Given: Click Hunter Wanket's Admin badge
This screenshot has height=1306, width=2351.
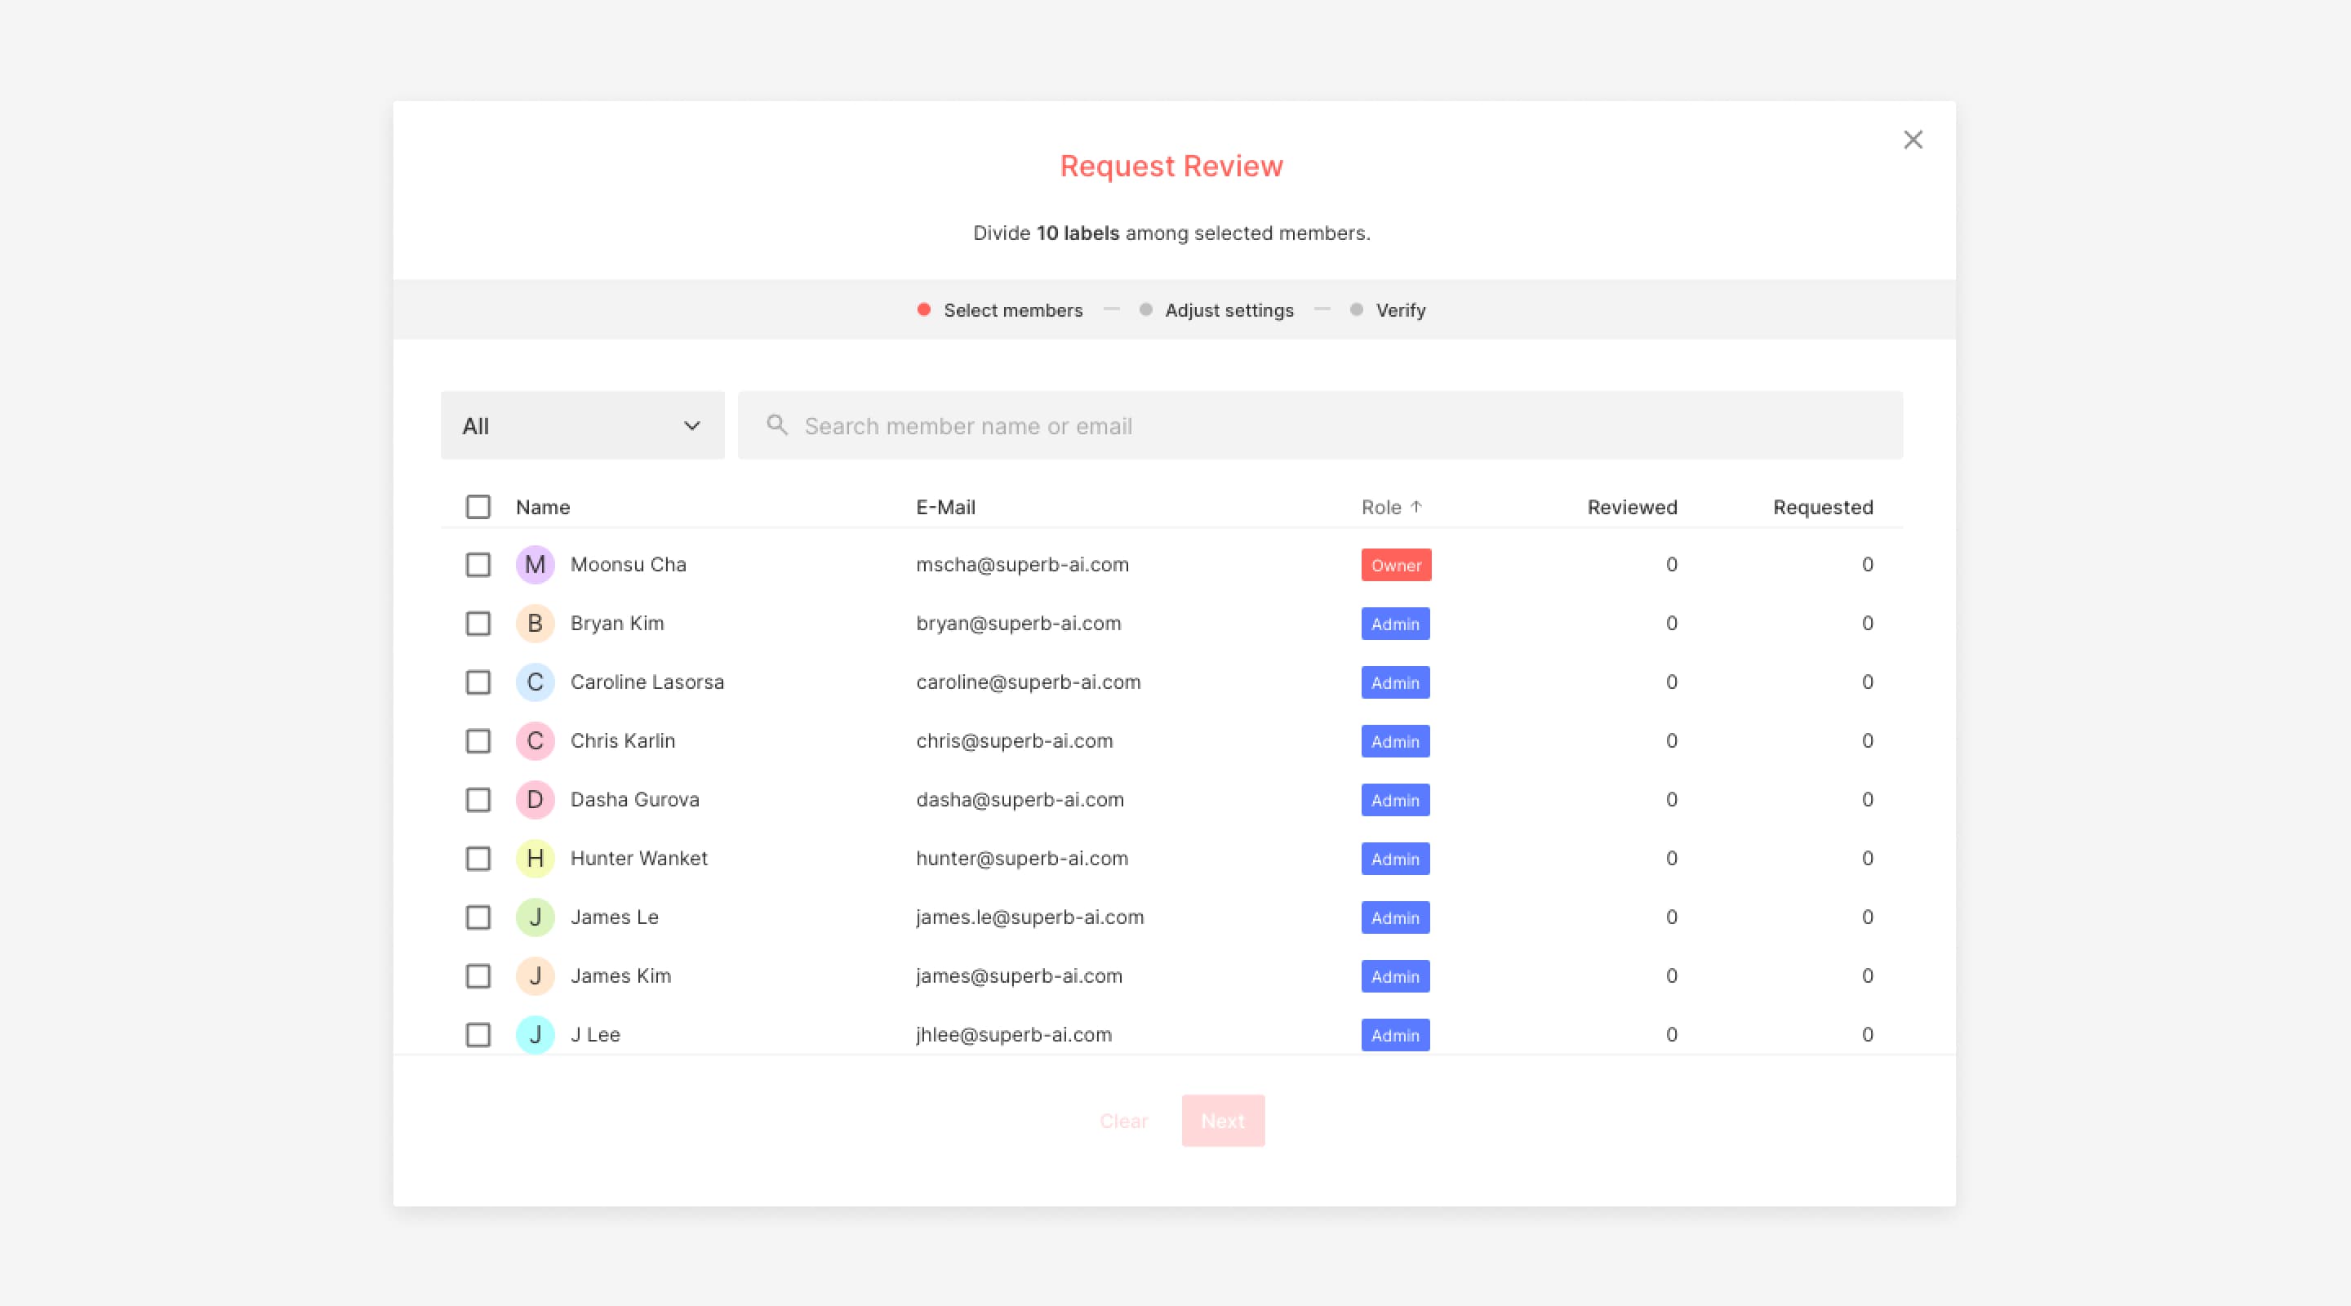Looking at the screenshot, I should click(x=1395, y=859).
